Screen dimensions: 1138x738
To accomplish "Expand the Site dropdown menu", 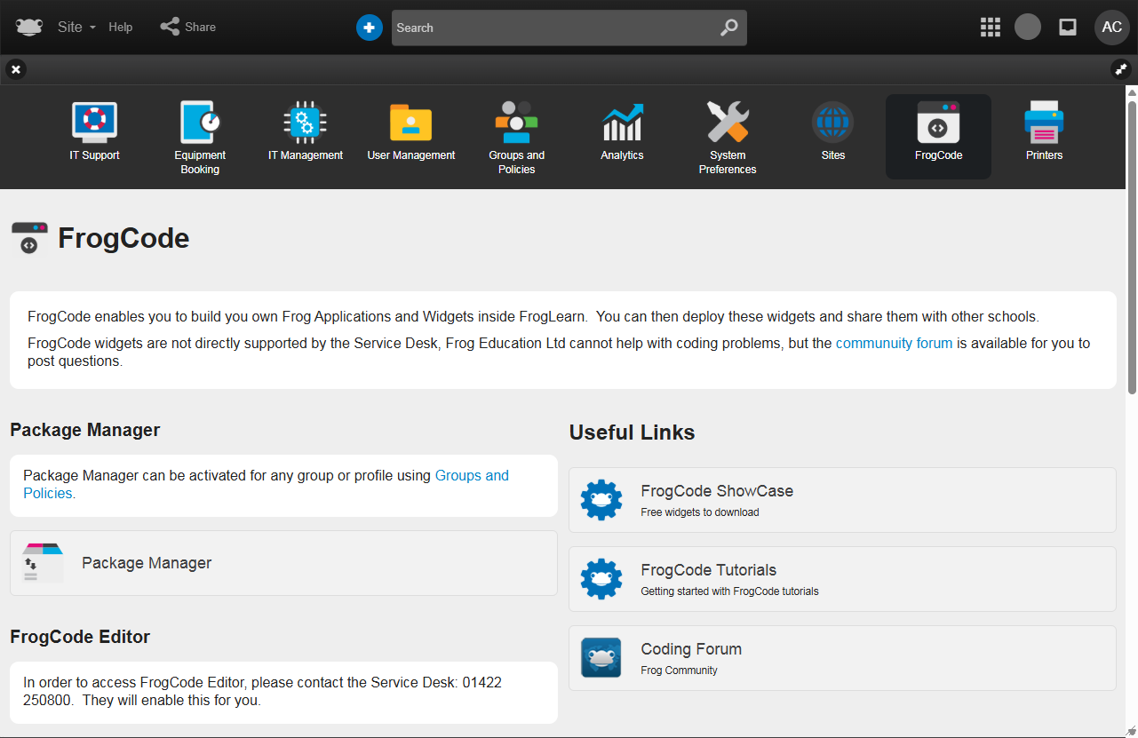I will pos(76,28).
